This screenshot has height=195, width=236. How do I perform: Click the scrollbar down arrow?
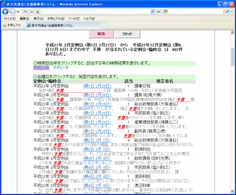(232, 191)
